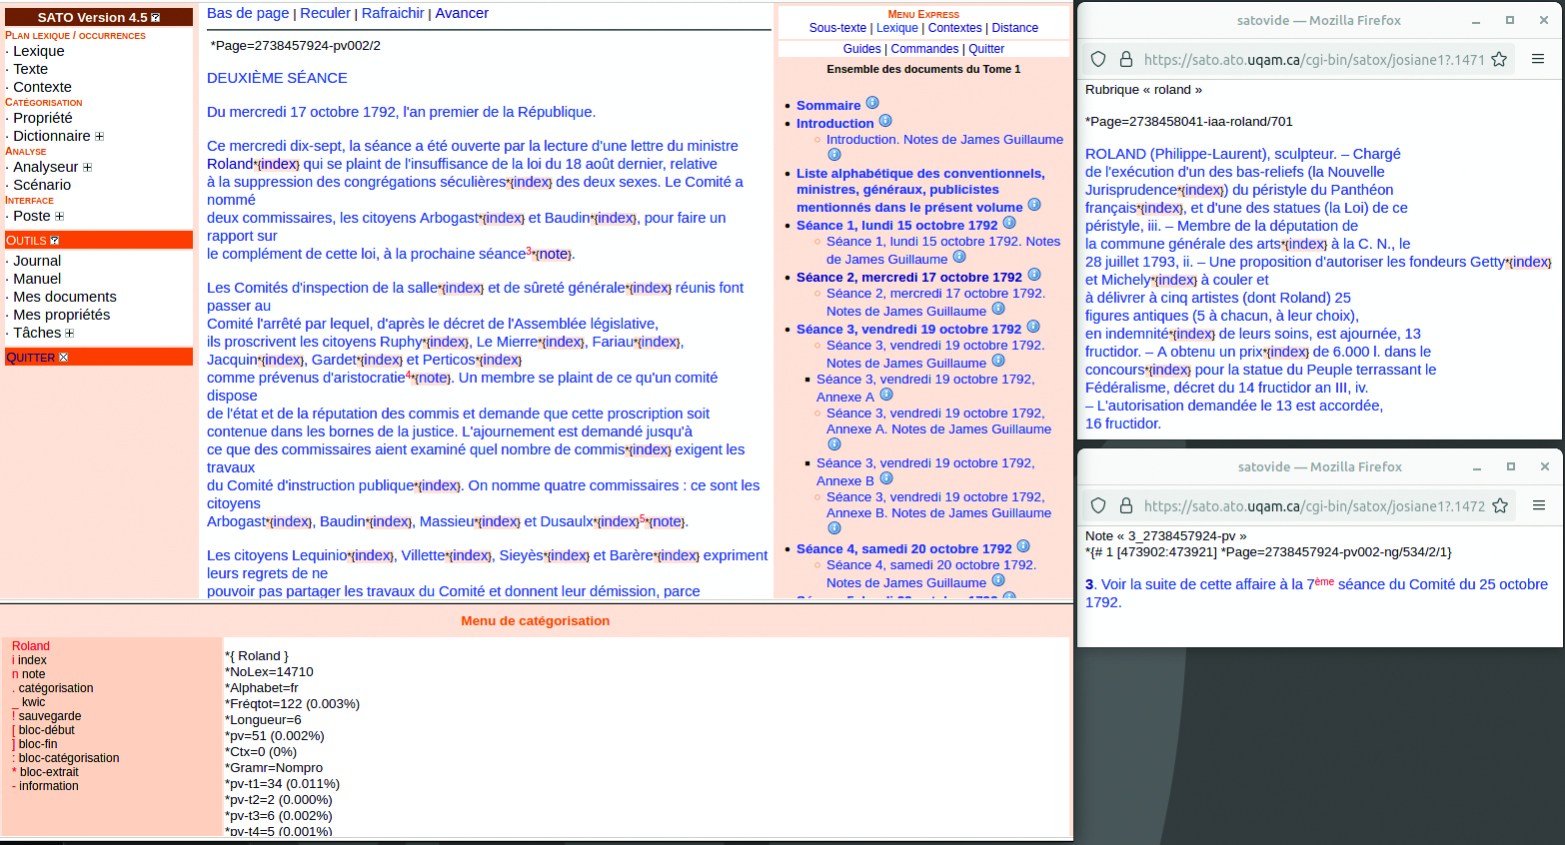The image size is (1565, 845).
Task: Click the Quitter X icon in sidebar
Action: coord(64,358)
